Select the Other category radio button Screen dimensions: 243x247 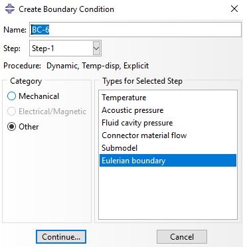pos(11,127)
